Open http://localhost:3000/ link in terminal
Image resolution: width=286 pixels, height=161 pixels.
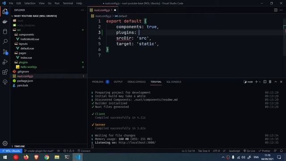coord(137,143)
